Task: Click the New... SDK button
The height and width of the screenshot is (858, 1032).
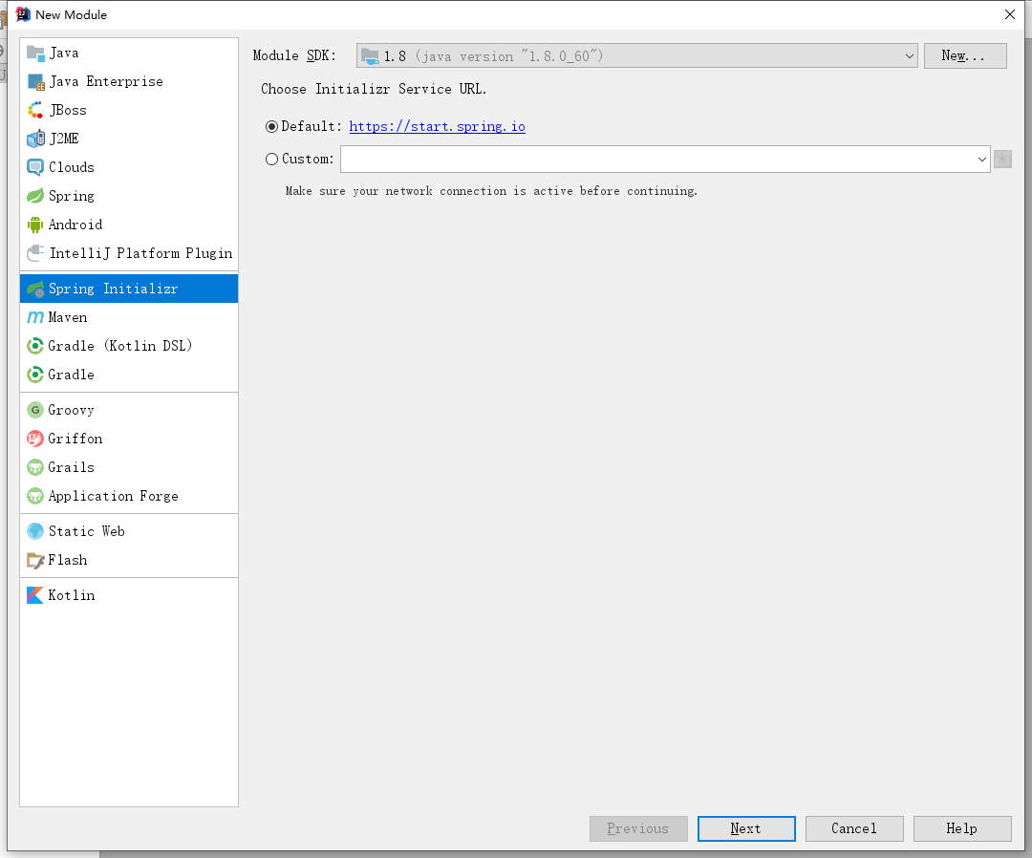Action: (x=965, y=56)
